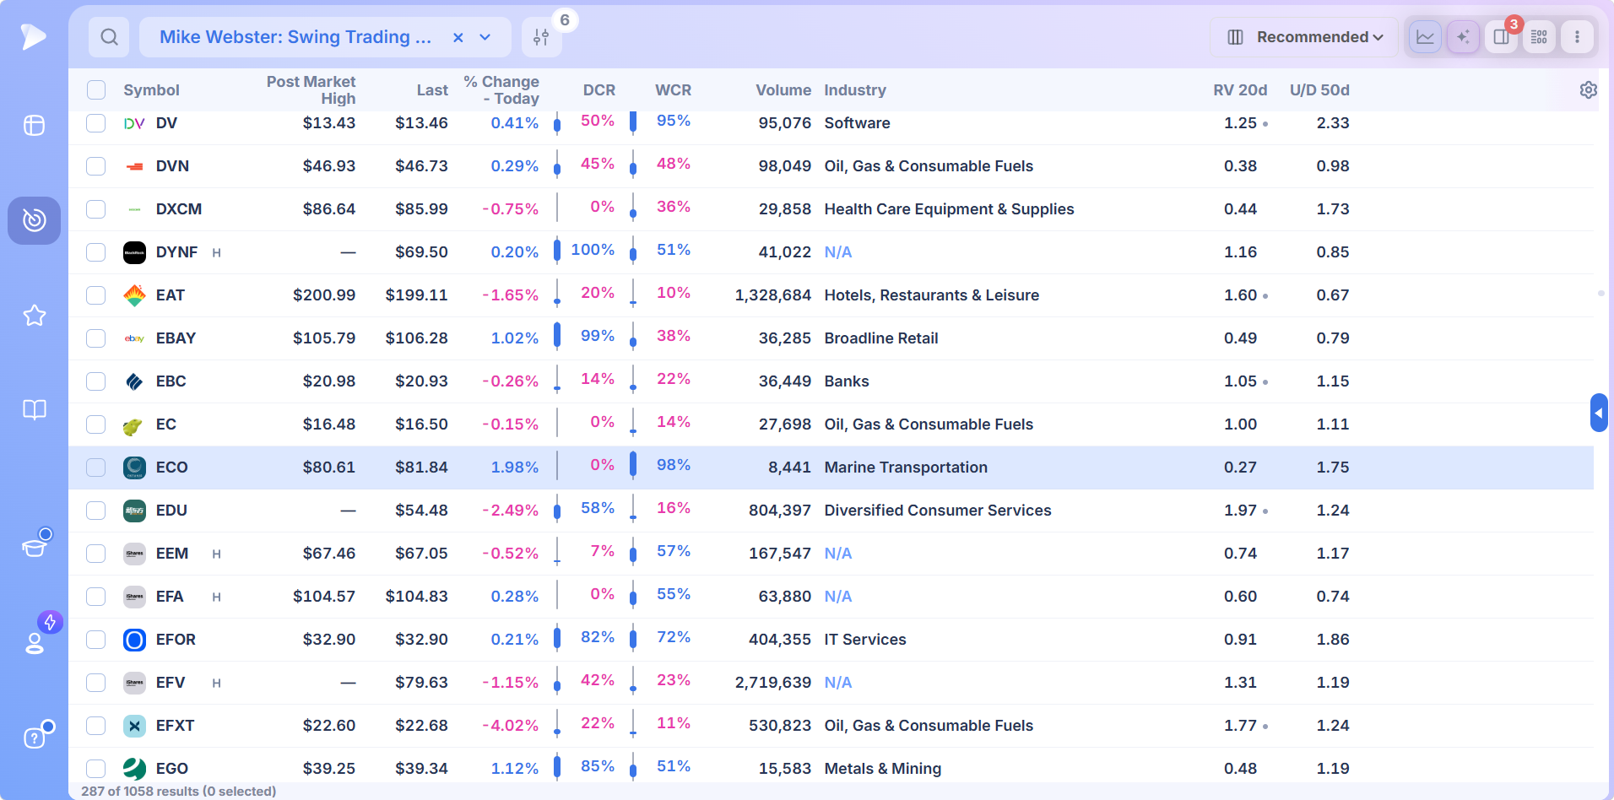1614x800 pixels.
Task: Open the AI sparkle icon
Action: click(1463, 37)
